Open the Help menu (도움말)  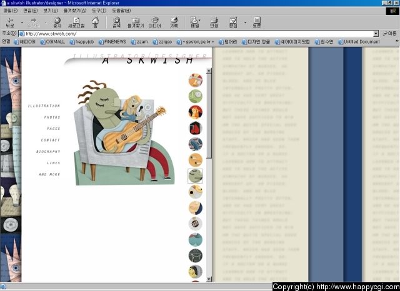coord(121,11)
